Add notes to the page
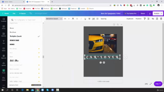Image resolution: width=164 pixels, height=92 pixels. (x=114, y=25)
